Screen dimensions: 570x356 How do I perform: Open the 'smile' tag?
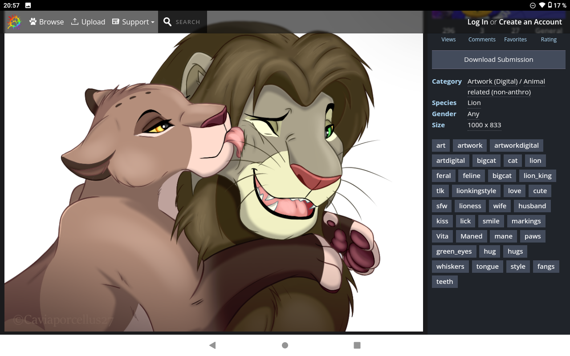[491, 221]
